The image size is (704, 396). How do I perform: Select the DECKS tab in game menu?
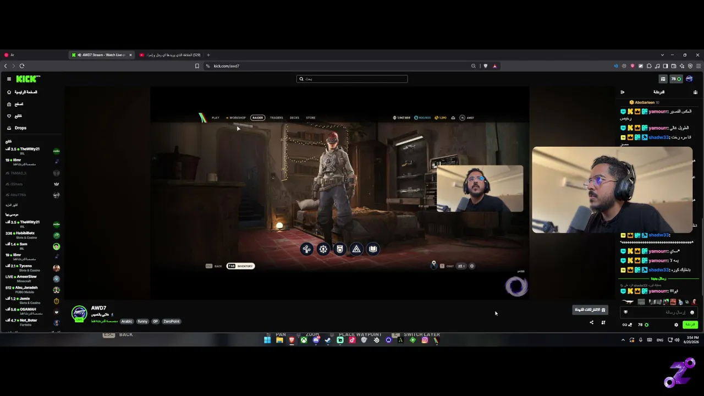coord(294,118)
